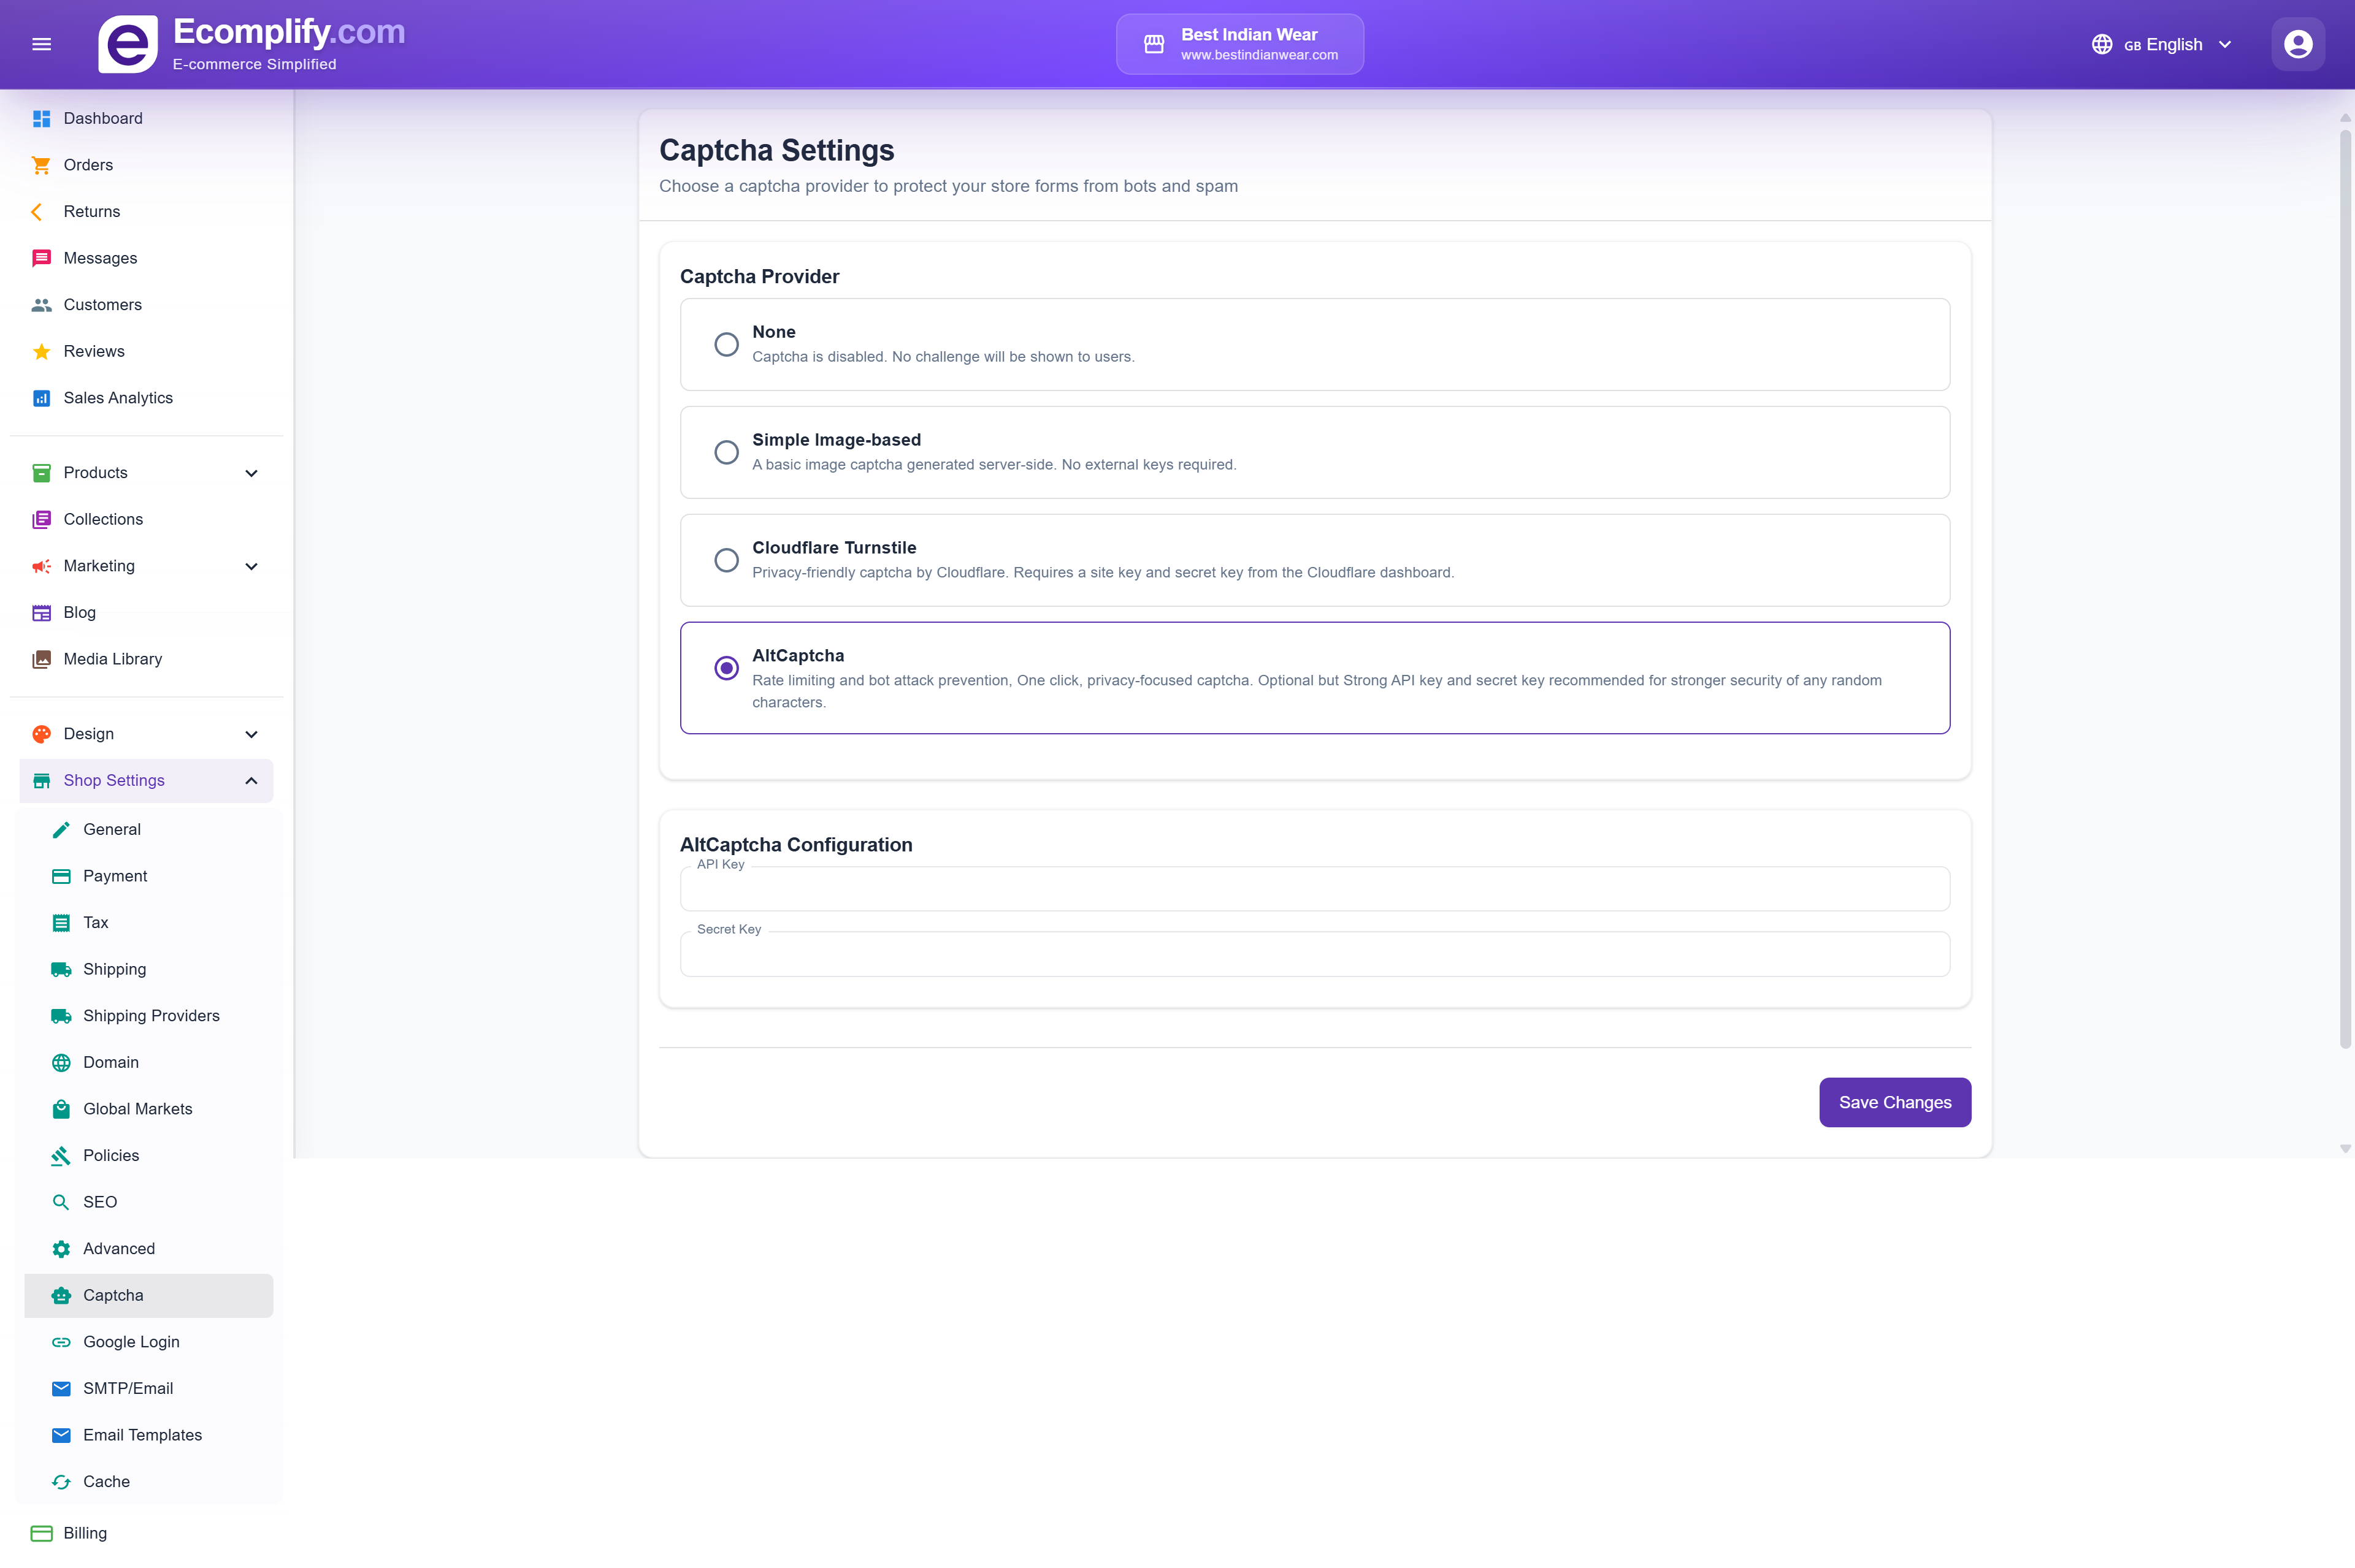Click the Save Changes button
The width and height of the screenshot is (2355, 1568).
click(1894, 1102)
